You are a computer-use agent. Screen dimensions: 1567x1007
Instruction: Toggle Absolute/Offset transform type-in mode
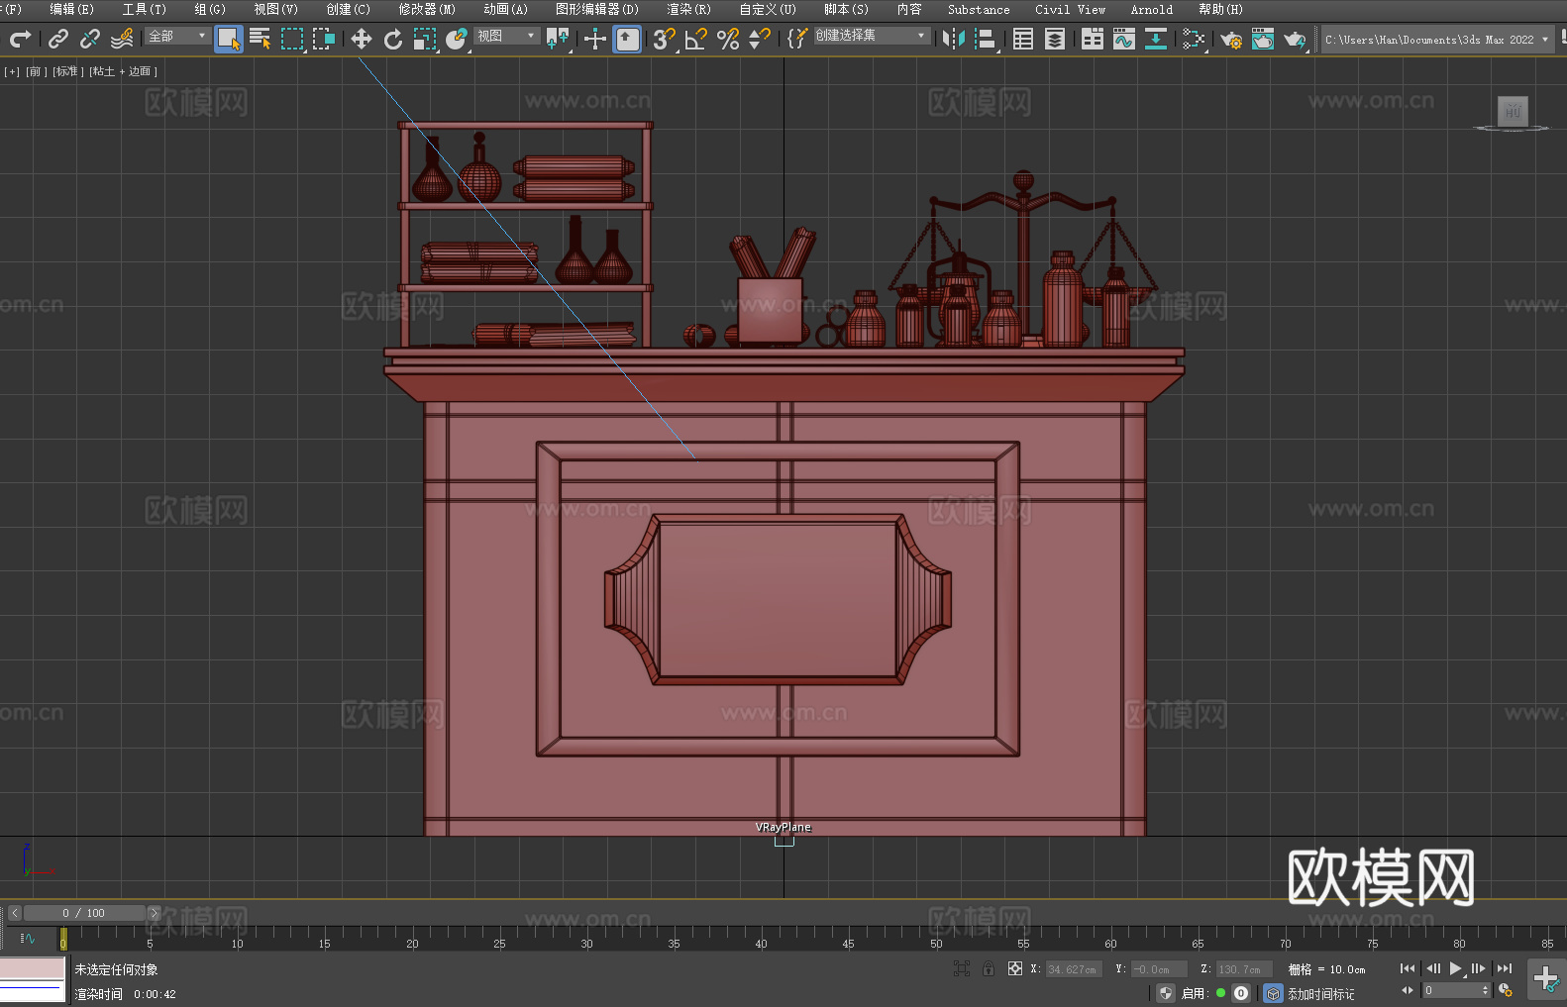pos(1014,968)
